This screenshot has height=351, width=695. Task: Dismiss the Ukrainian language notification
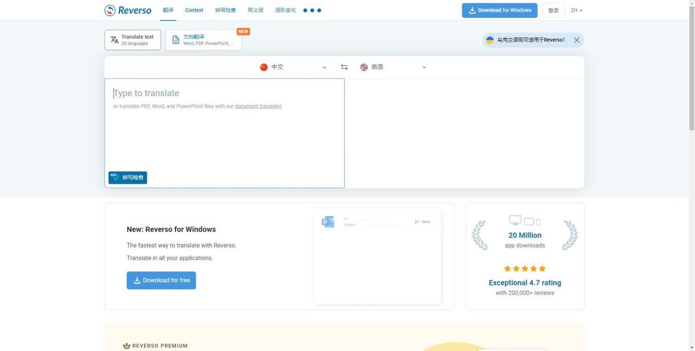pos(576,40)
